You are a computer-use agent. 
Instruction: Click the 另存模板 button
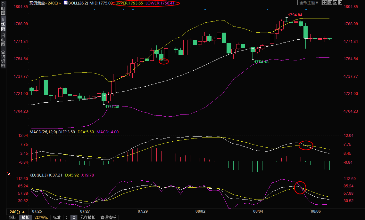87,217
